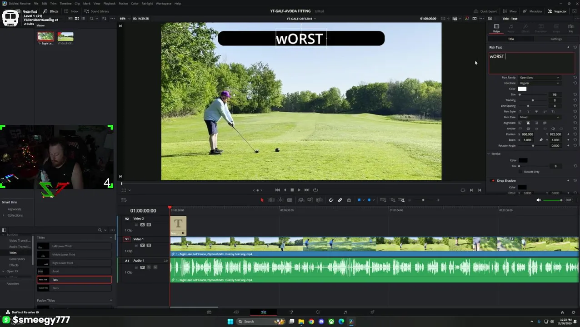This screenshot has width=580, height=327.
Task: Jump to first frame
Action: point(277,190)
